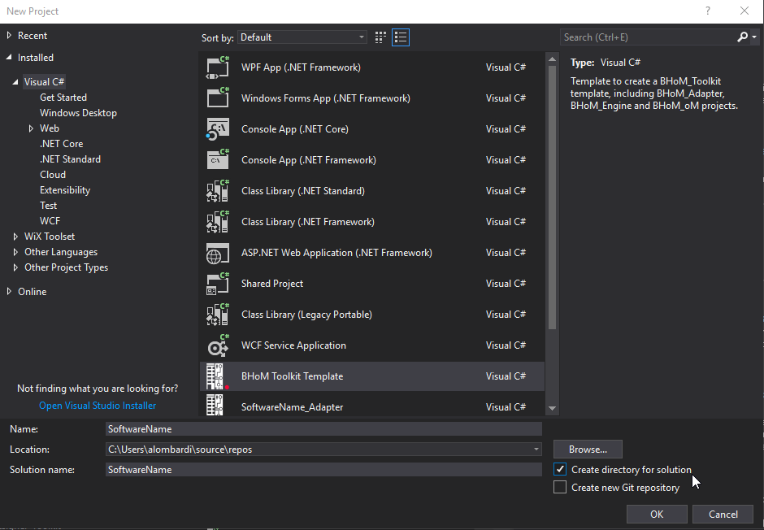Open the Location path dropdown arrow

(x=536, y=450)
